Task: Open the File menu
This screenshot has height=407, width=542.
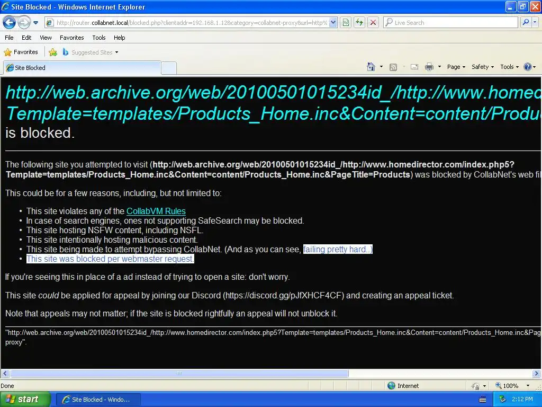Action: [9, 38]
